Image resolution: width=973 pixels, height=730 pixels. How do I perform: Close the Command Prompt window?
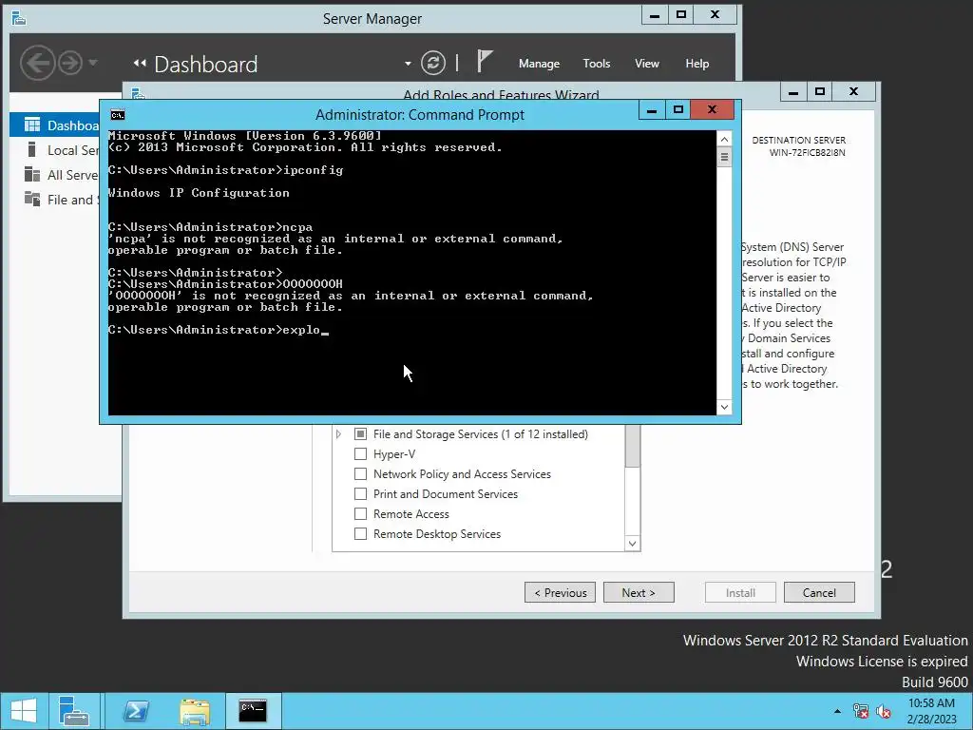pos(713,110)
